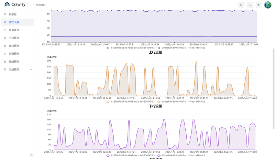Click the 上行流量 chart title
275x159 pixels.
155,52
